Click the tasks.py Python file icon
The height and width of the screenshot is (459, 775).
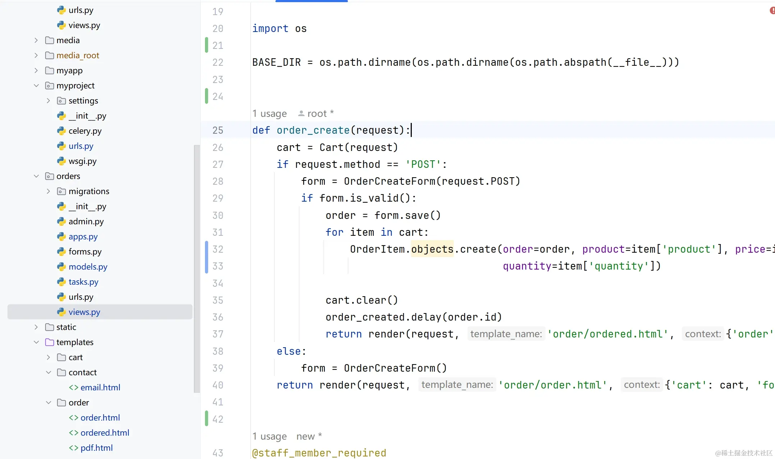[x=61, y=282]
